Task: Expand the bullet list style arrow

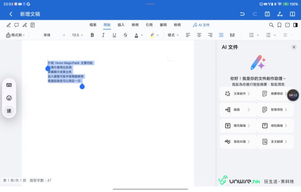Action: click(258, 35)
